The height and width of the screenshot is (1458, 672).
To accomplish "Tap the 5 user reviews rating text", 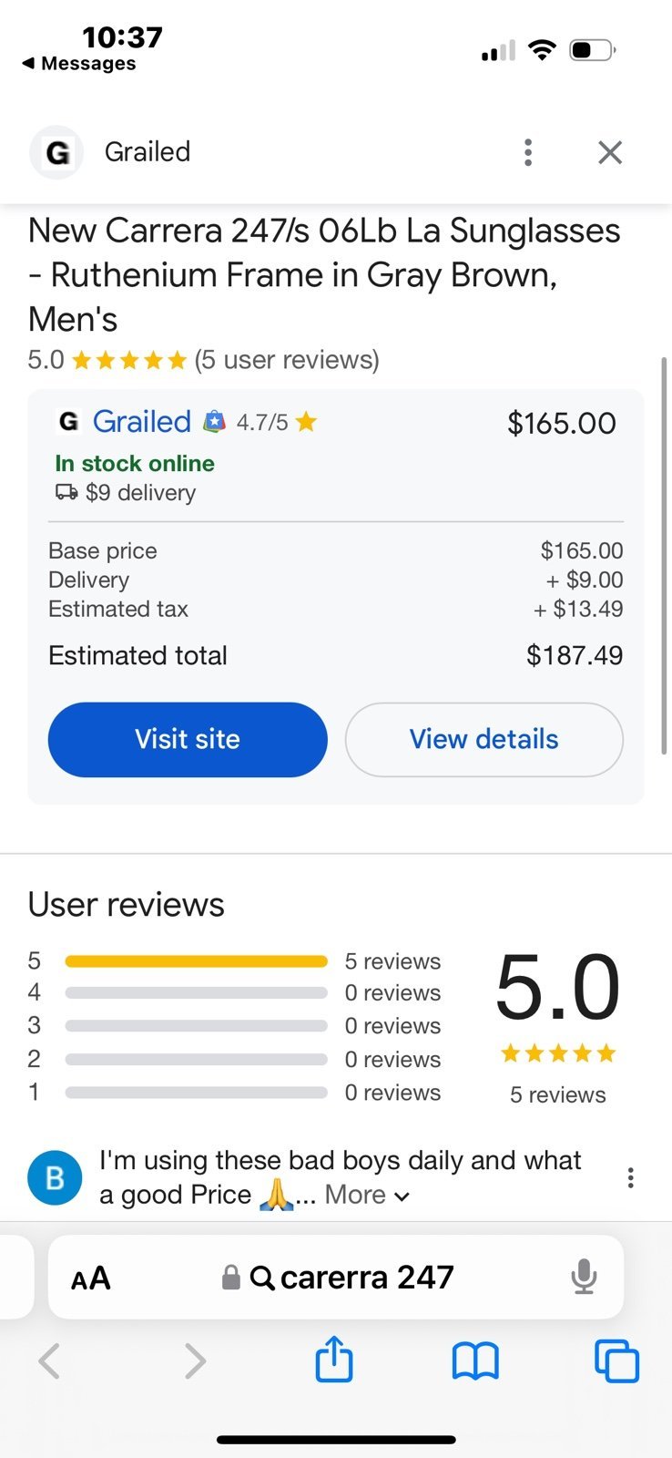I will [287, 360].
